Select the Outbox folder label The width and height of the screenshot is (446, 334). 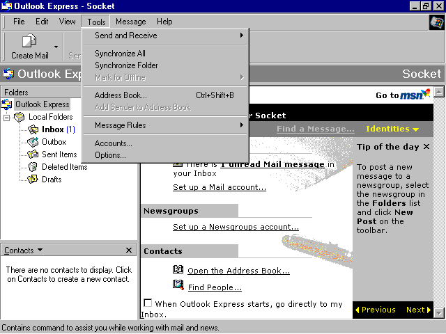[x=54, y=142]
